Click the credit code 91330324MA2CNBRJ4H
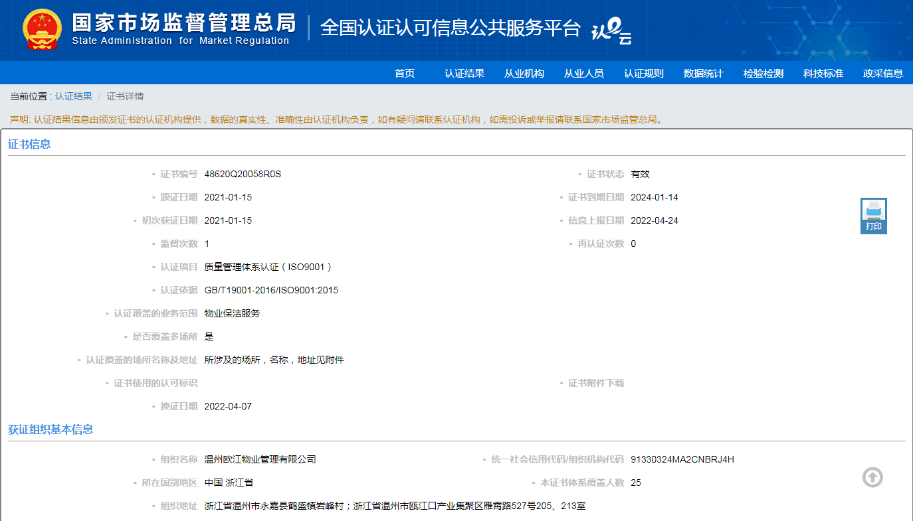Screen dimensions: 913x521 coord(682,459)
